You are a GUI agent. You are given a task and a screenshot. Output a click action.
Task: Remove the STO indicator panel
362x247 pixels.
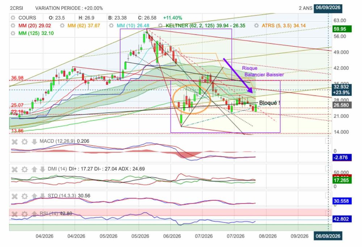(14, 196)
